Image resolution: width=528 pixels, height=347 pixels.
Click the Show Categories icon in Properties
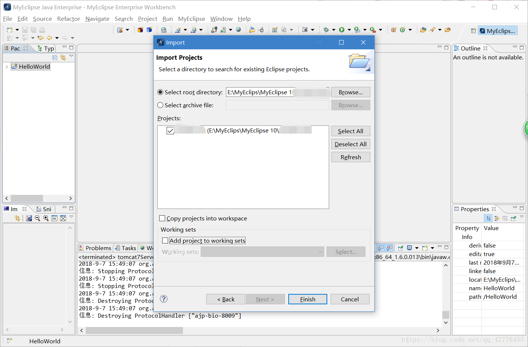pyautogui.click(x=488, y=218)
